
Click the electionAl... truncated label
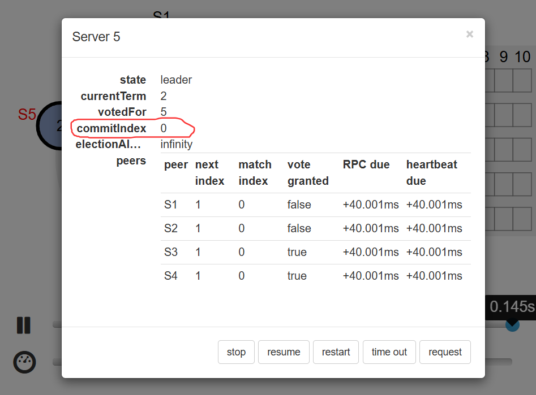pyautogui.click(x=108, y=145)
